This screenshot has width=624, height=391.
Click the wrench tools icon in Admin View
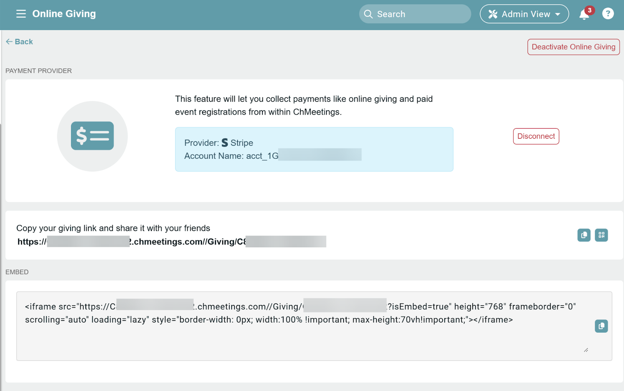[x=493, y=14]
